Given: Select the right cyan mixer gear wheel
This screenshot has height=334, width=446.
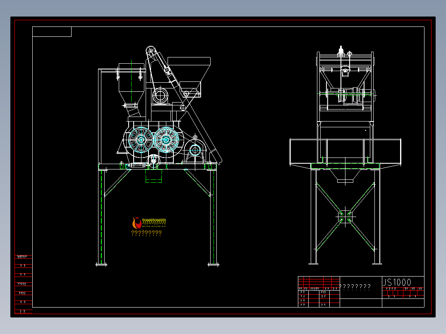Looking at the screenshot, I should [x=166, y=140].
